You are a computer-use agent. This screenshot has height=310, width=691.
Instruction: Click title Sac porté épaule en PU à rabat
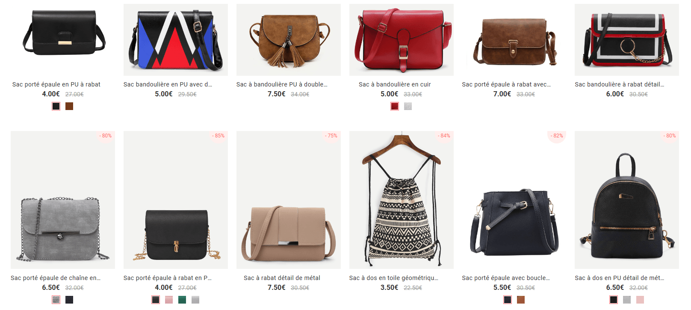(x=56, y=84)
